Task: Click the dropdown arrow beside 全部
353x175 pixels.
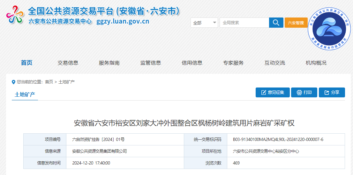Action: click(214, 23)
